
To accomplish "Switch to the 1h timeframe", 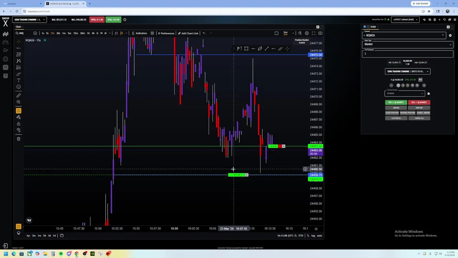I will [88, 33].
